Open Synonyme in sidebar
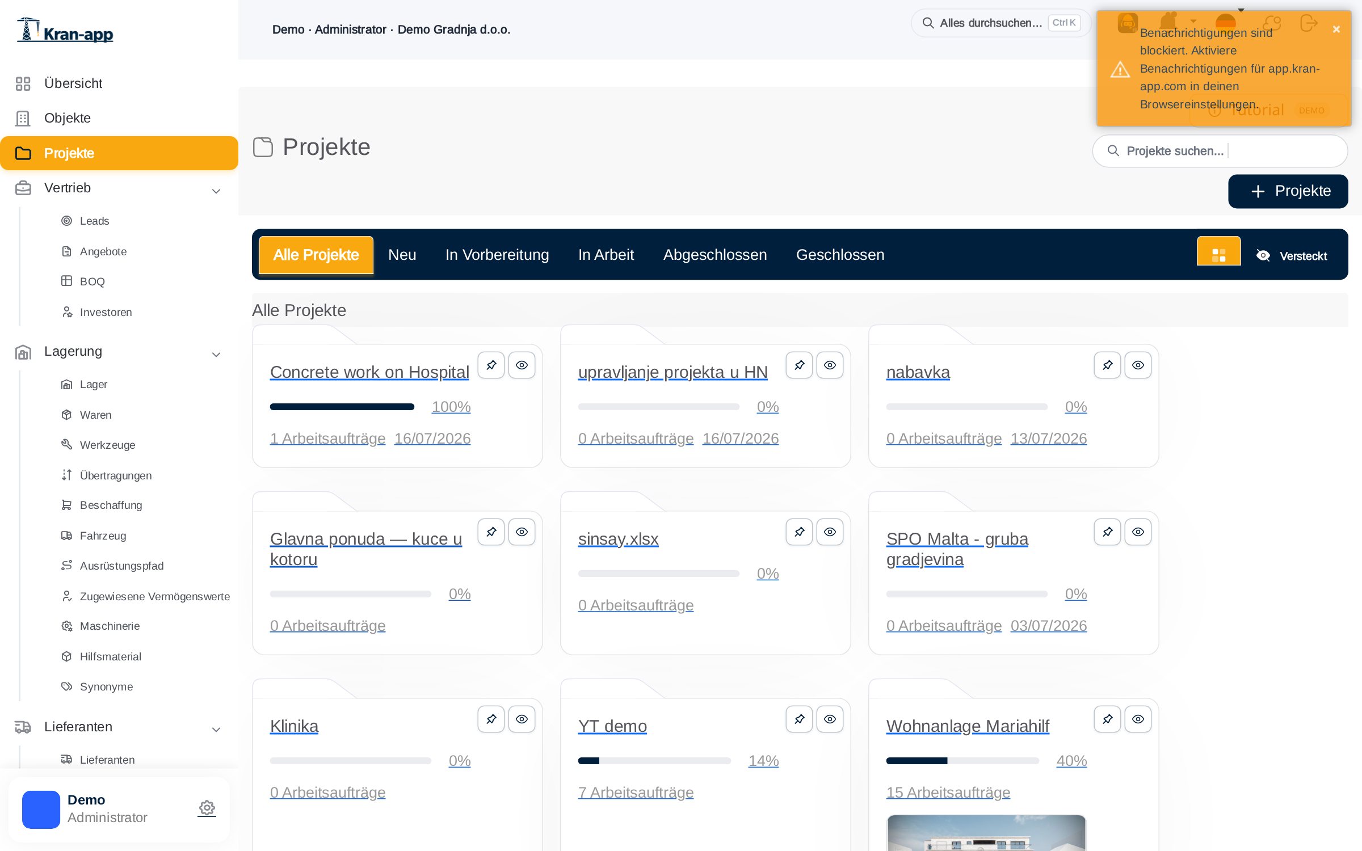The image size is (1362, 851). tap(106, 686)
